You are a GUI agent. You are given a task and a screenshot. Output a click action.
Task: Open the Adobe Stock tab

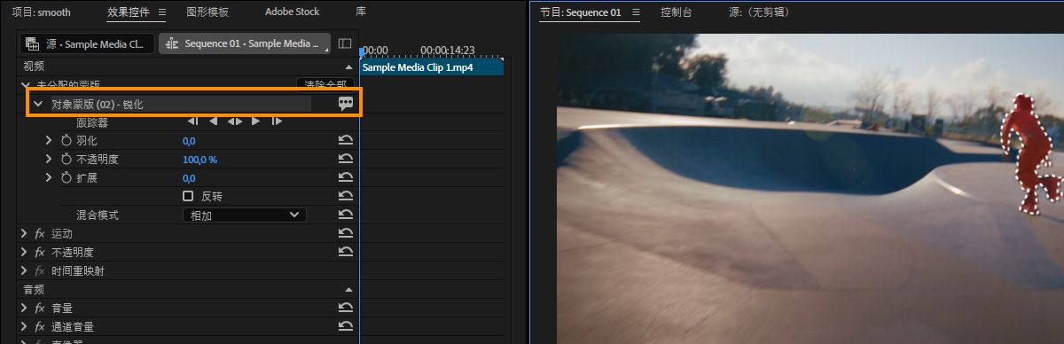click(292, 12)
